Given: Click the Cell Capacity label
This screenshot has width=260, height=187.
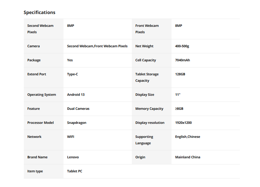Looking at the screenshot, I should [x=146, y=60].
